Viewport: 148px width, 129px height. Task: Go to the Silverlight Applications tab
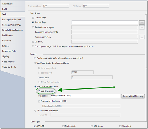[x=12, y=30]
